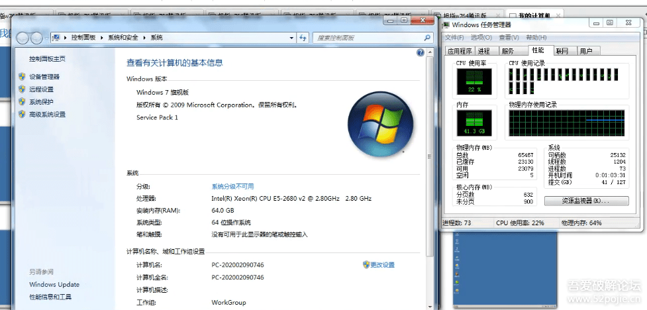Image resolution: width=647 pixels, height=310 pixels.
Task: Click the Windows 7 logo orb image
Action: tap(380, 124)
